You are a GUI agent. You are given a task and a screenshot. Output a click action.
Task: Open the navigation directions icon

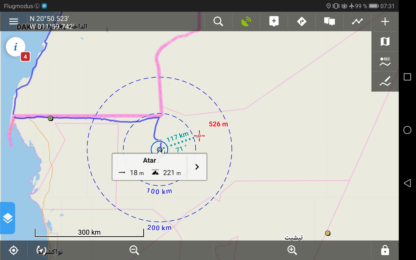302,21
